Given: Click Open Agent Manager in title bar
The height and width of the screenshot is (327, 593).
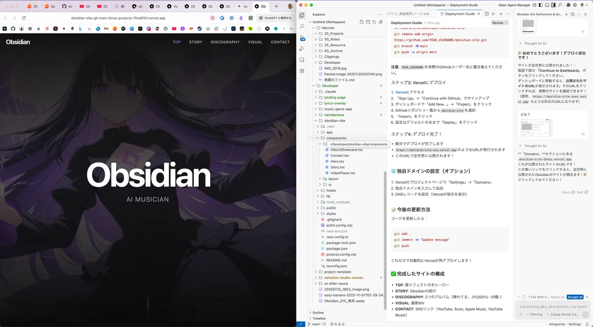Looking at the screenshot, I should (x=514, y=4).
